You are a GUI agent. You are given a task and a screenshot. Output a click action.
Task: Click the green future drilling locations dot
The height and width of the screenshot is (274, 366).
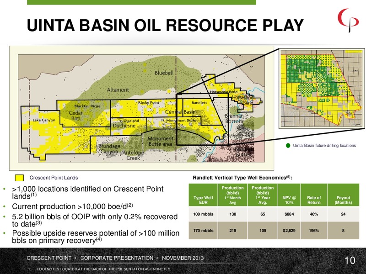288,146
